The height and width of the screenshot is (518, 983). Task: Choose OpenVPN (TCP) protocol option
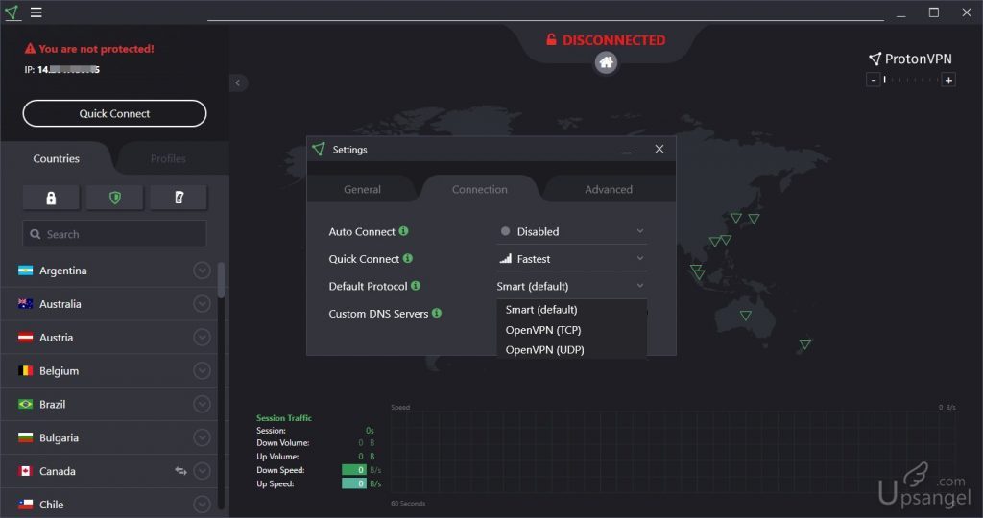click(x=572, y=329)
